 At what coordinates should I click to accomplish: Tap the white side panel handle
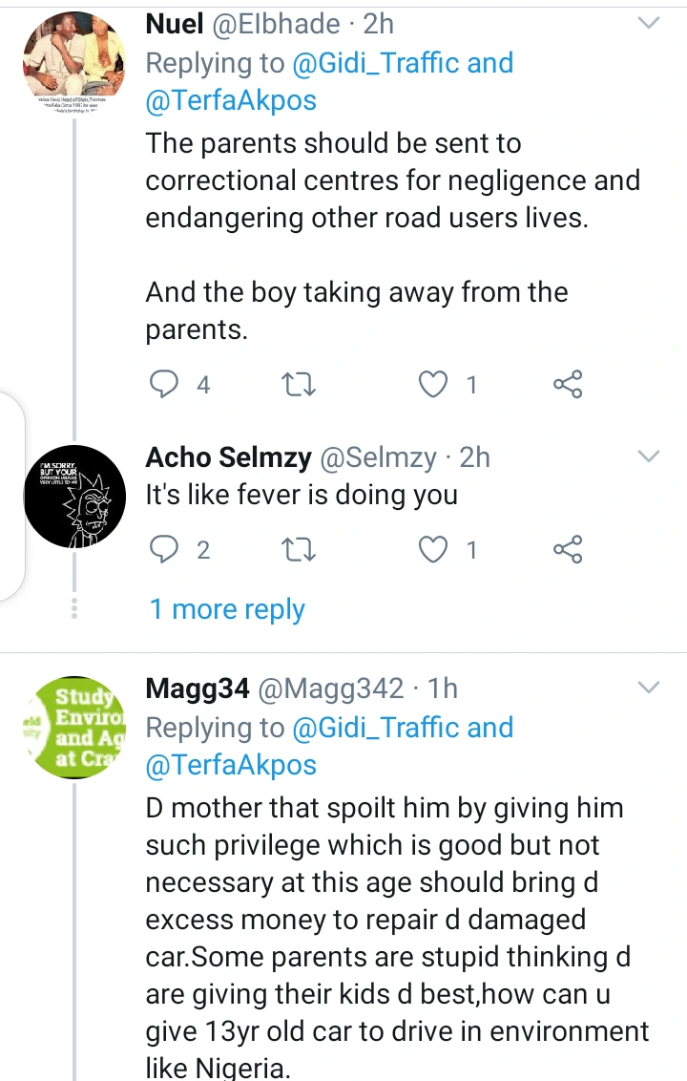(10, 497)
